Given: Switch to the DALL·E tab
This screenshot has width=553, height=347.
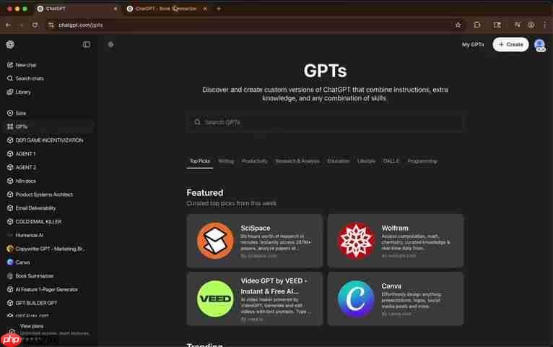Looking at the screenshot, I should [x=391, y=161].
